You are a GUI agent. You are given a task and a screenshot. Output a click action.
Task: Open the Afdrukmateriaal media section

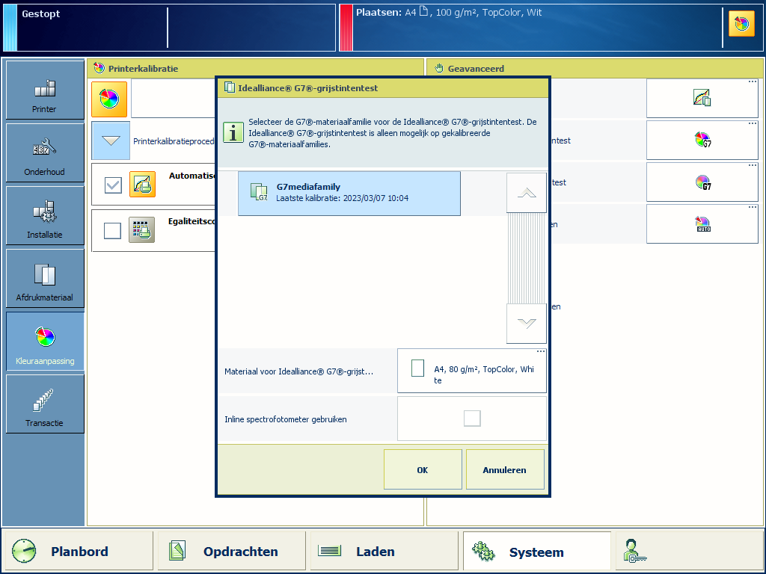pos(45,279)
